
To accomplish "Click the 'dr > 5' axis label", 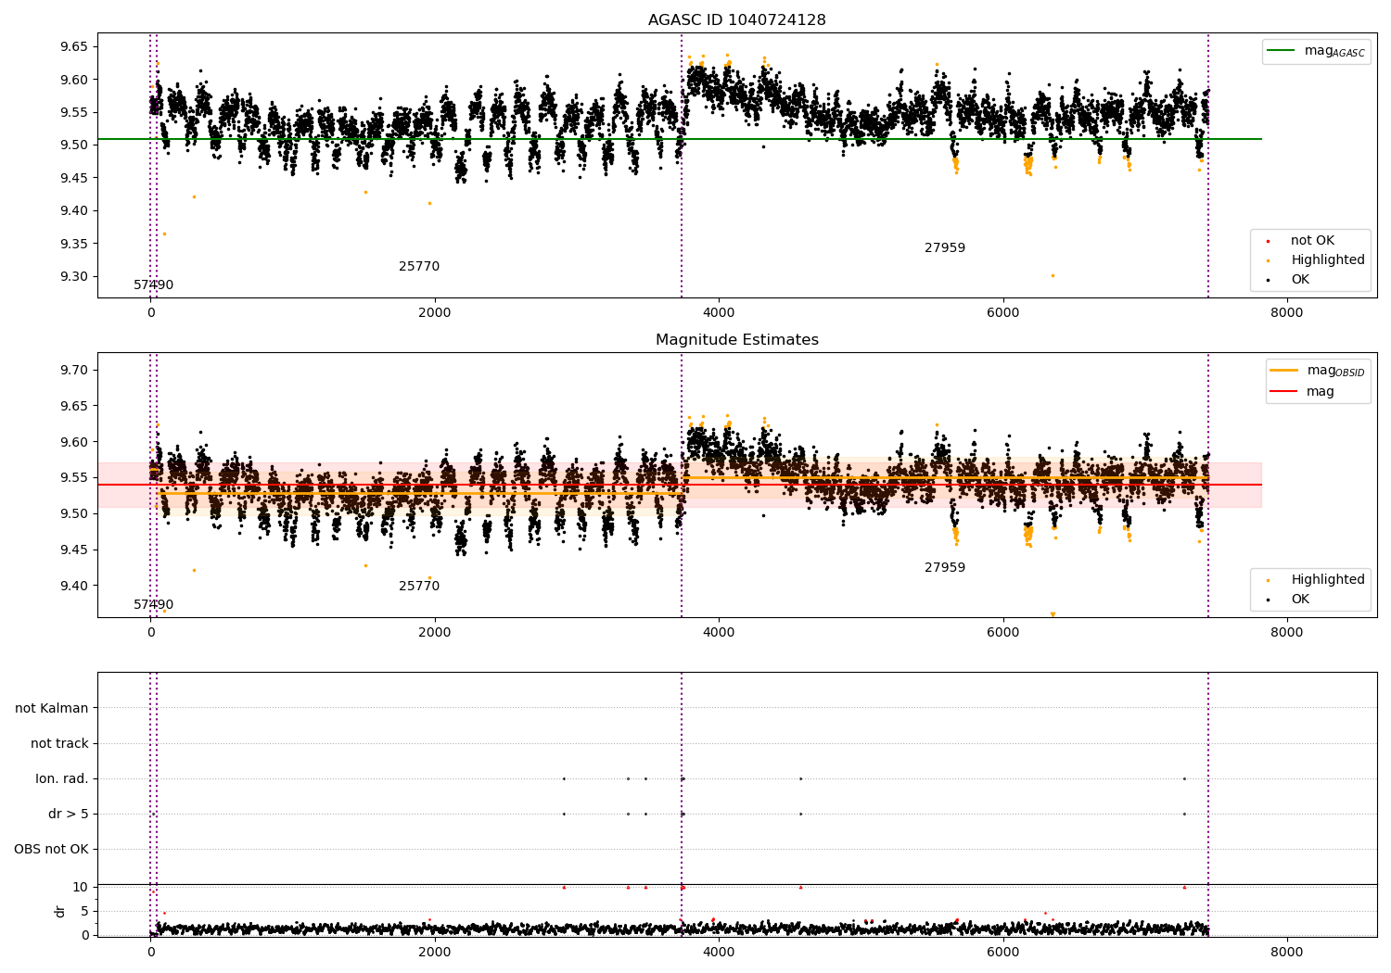I will click(x=69, y=814).
